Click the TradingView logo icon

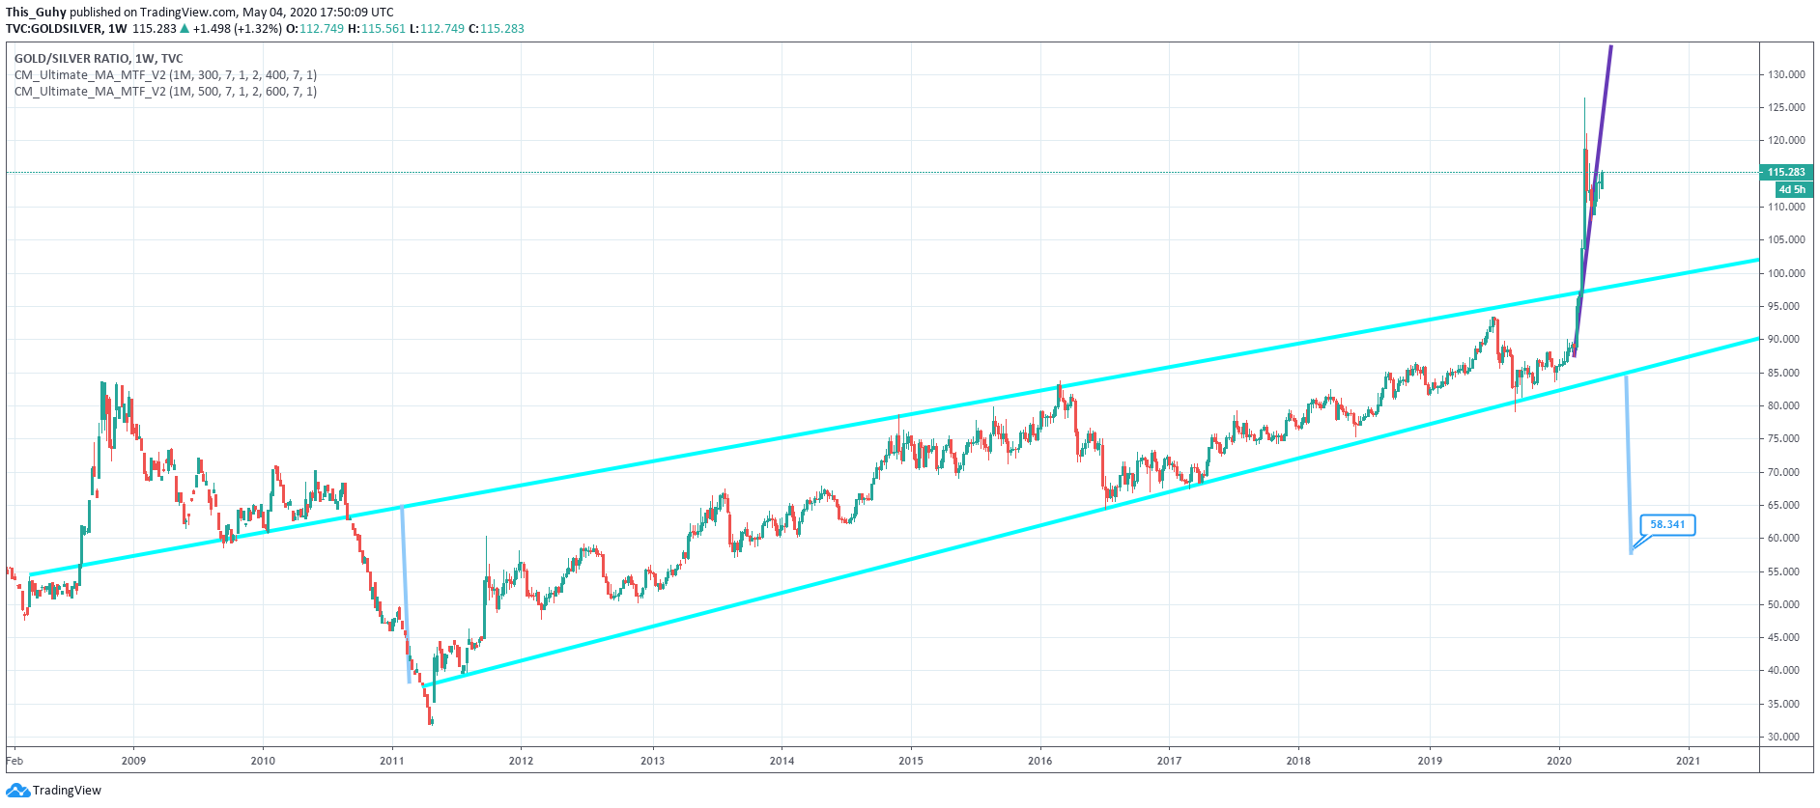pos(17,791)
